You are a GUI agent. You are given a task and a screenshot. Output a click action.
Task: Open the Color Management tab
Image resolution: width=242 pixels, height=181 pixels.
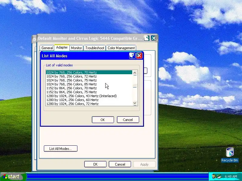pos(121,48)
